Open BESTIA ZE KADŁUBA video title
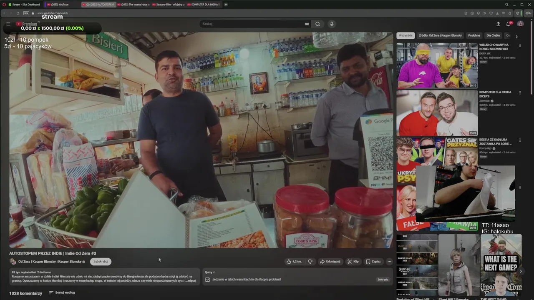Viewport: 534px width, 300px height. coord(495,142)
